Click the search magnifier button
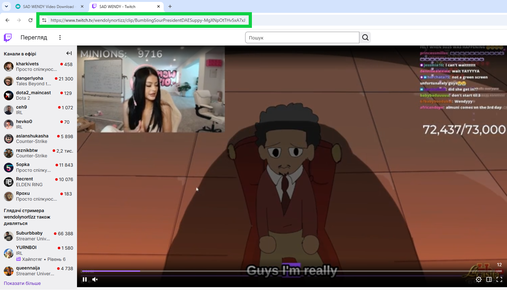The width and height of the screenshot is (507, 290). coord(365,37)
